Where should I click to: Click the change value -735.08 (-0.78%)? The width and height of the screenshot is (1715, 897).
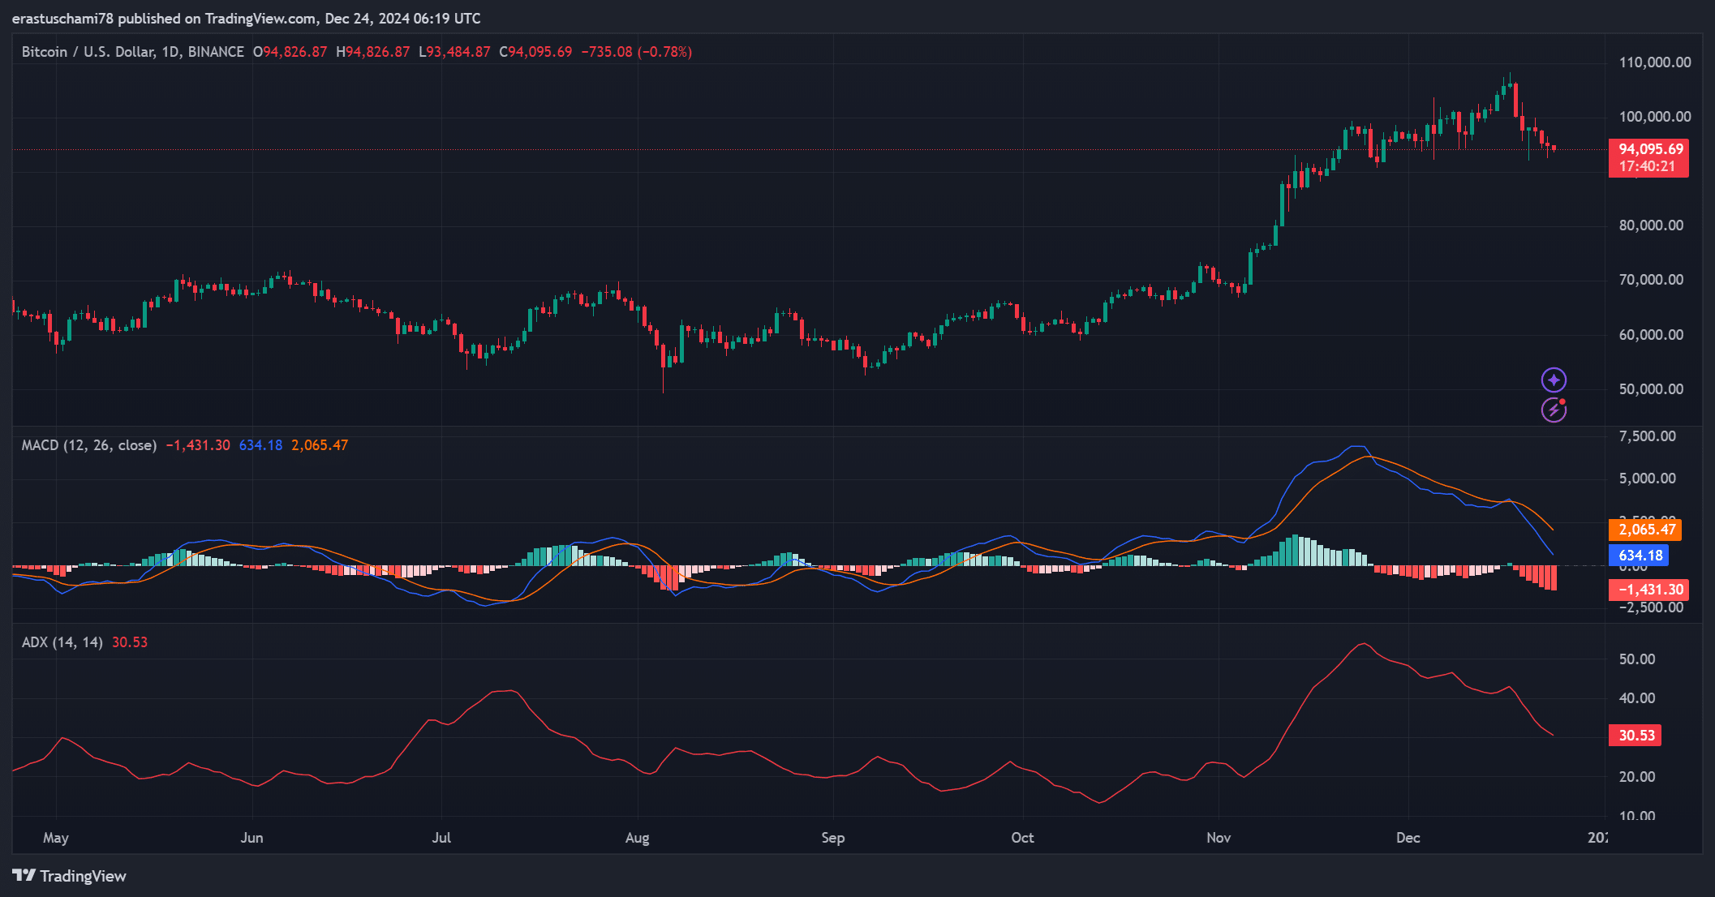coord(637,52)
